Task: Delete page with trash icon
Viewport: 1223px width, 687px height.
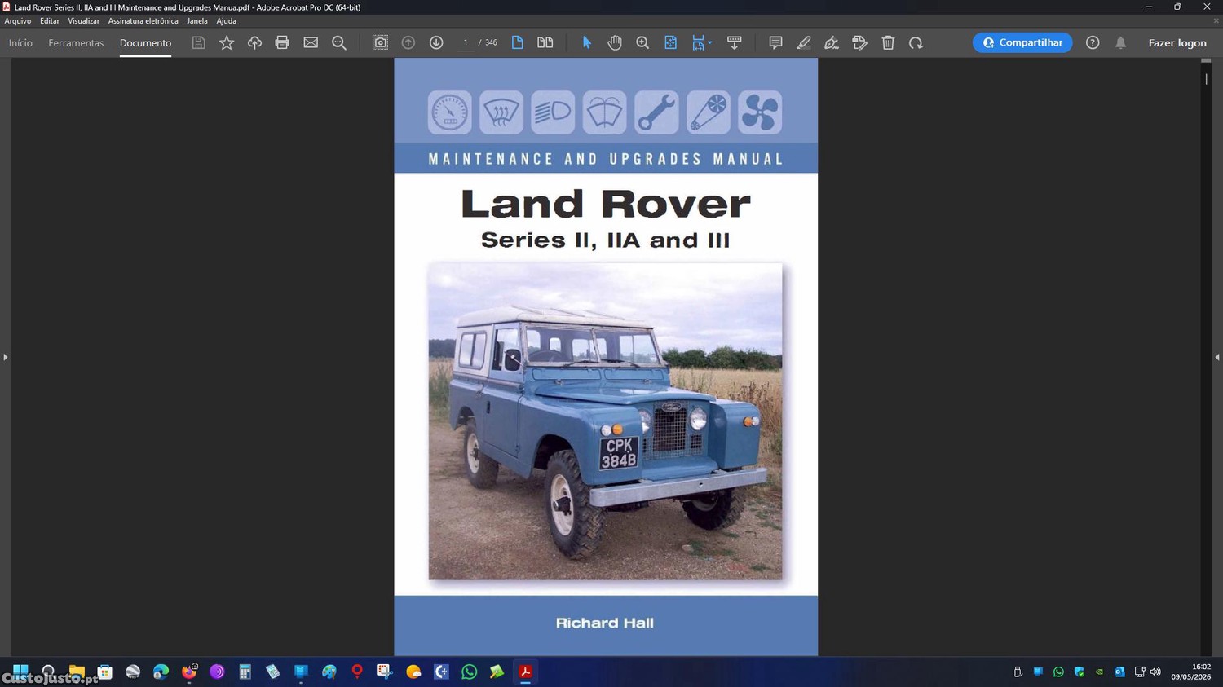Action: (x=888, y=42)
